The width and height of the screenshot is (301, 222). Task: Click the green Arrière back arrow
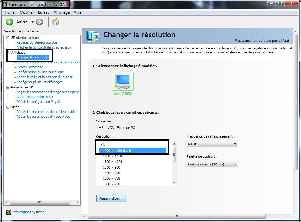coord(9,22)
